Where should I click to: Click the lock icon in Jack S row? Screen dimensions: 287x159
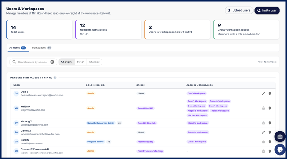tap(263, 141)
